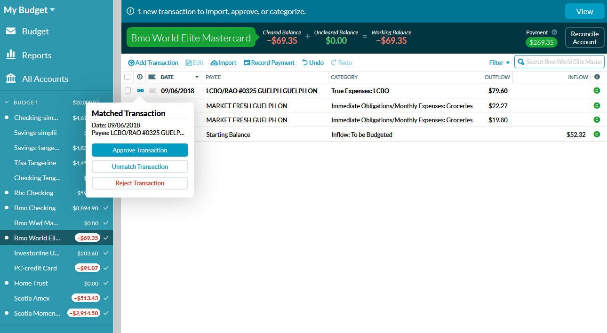Click the Unmatch Transaction button

coord(140,166)
